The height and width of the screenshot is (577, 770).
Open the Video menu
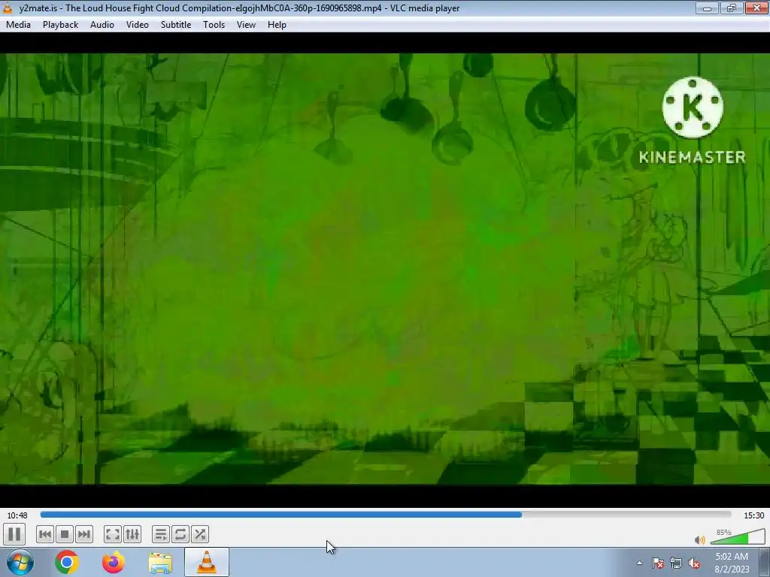[138, 25]
